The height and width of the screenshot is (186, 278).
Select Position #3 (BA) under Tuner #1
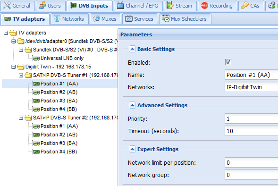59,101
